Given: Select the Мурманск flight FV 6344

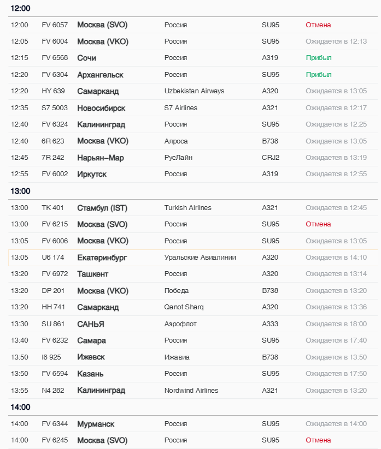Looking at the screenshot, I should (96, 424).
